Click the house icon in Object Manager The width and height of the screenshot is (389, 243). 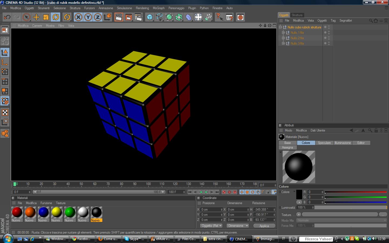[376, 21]
